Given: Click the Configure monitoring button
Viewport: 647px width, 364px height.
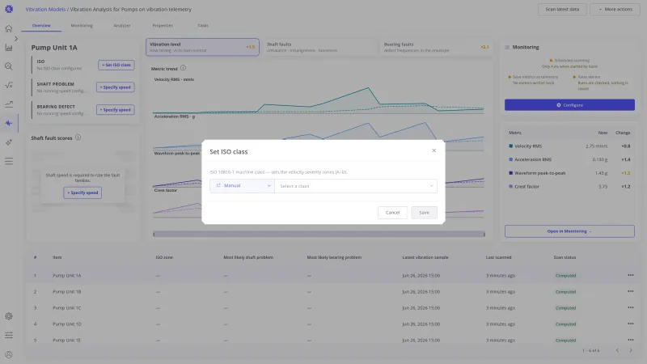Looking at the screenshot, I should [x=569, y=105].
